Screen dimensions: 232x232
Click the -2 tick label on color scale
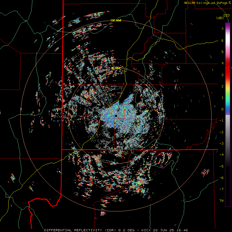221,132
